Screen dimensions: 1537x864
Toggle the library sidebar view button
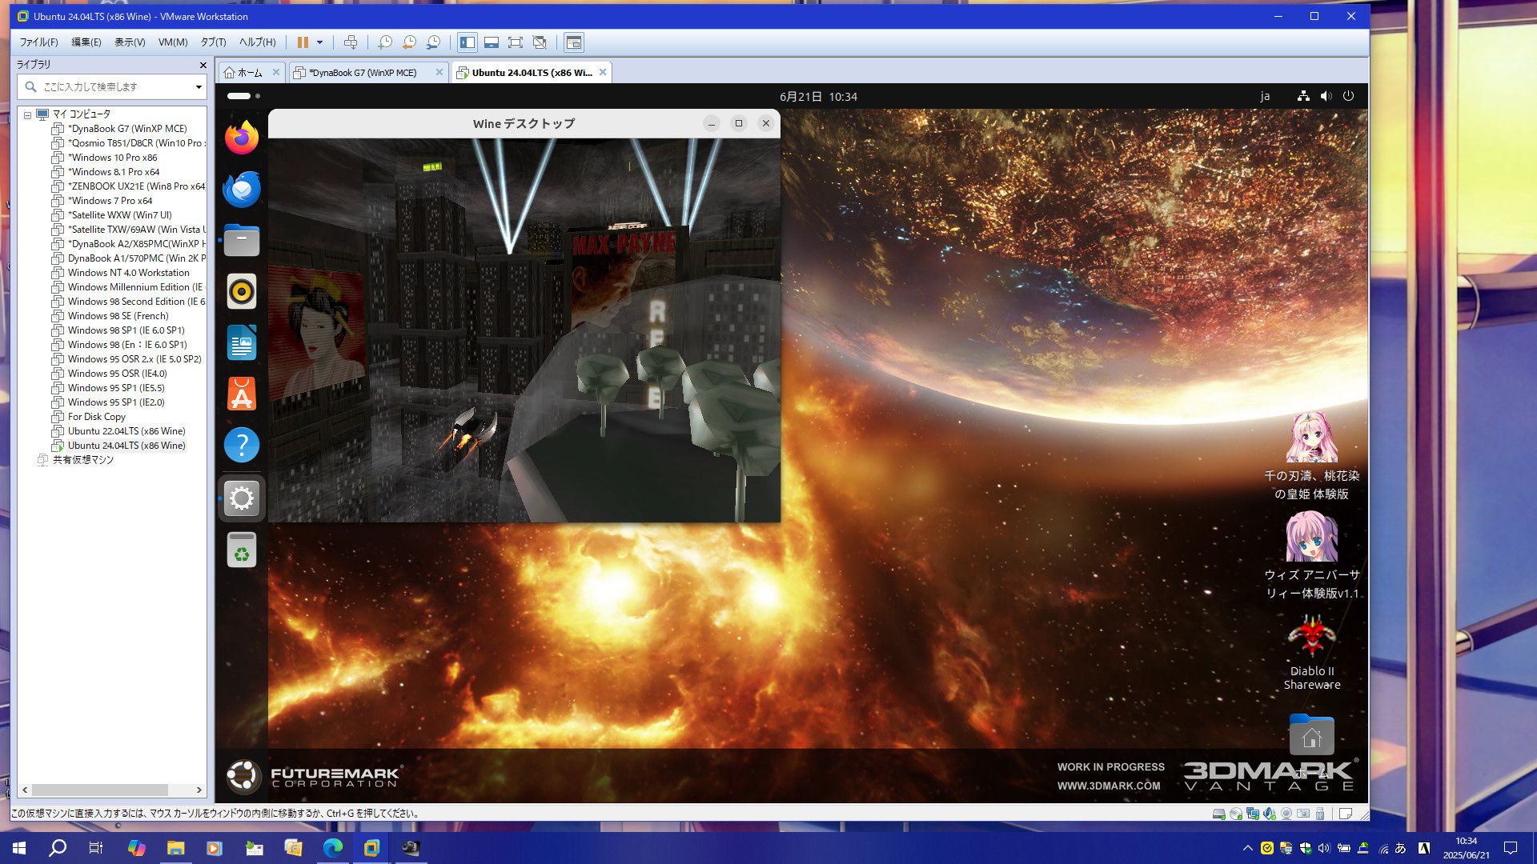(468, 42)
